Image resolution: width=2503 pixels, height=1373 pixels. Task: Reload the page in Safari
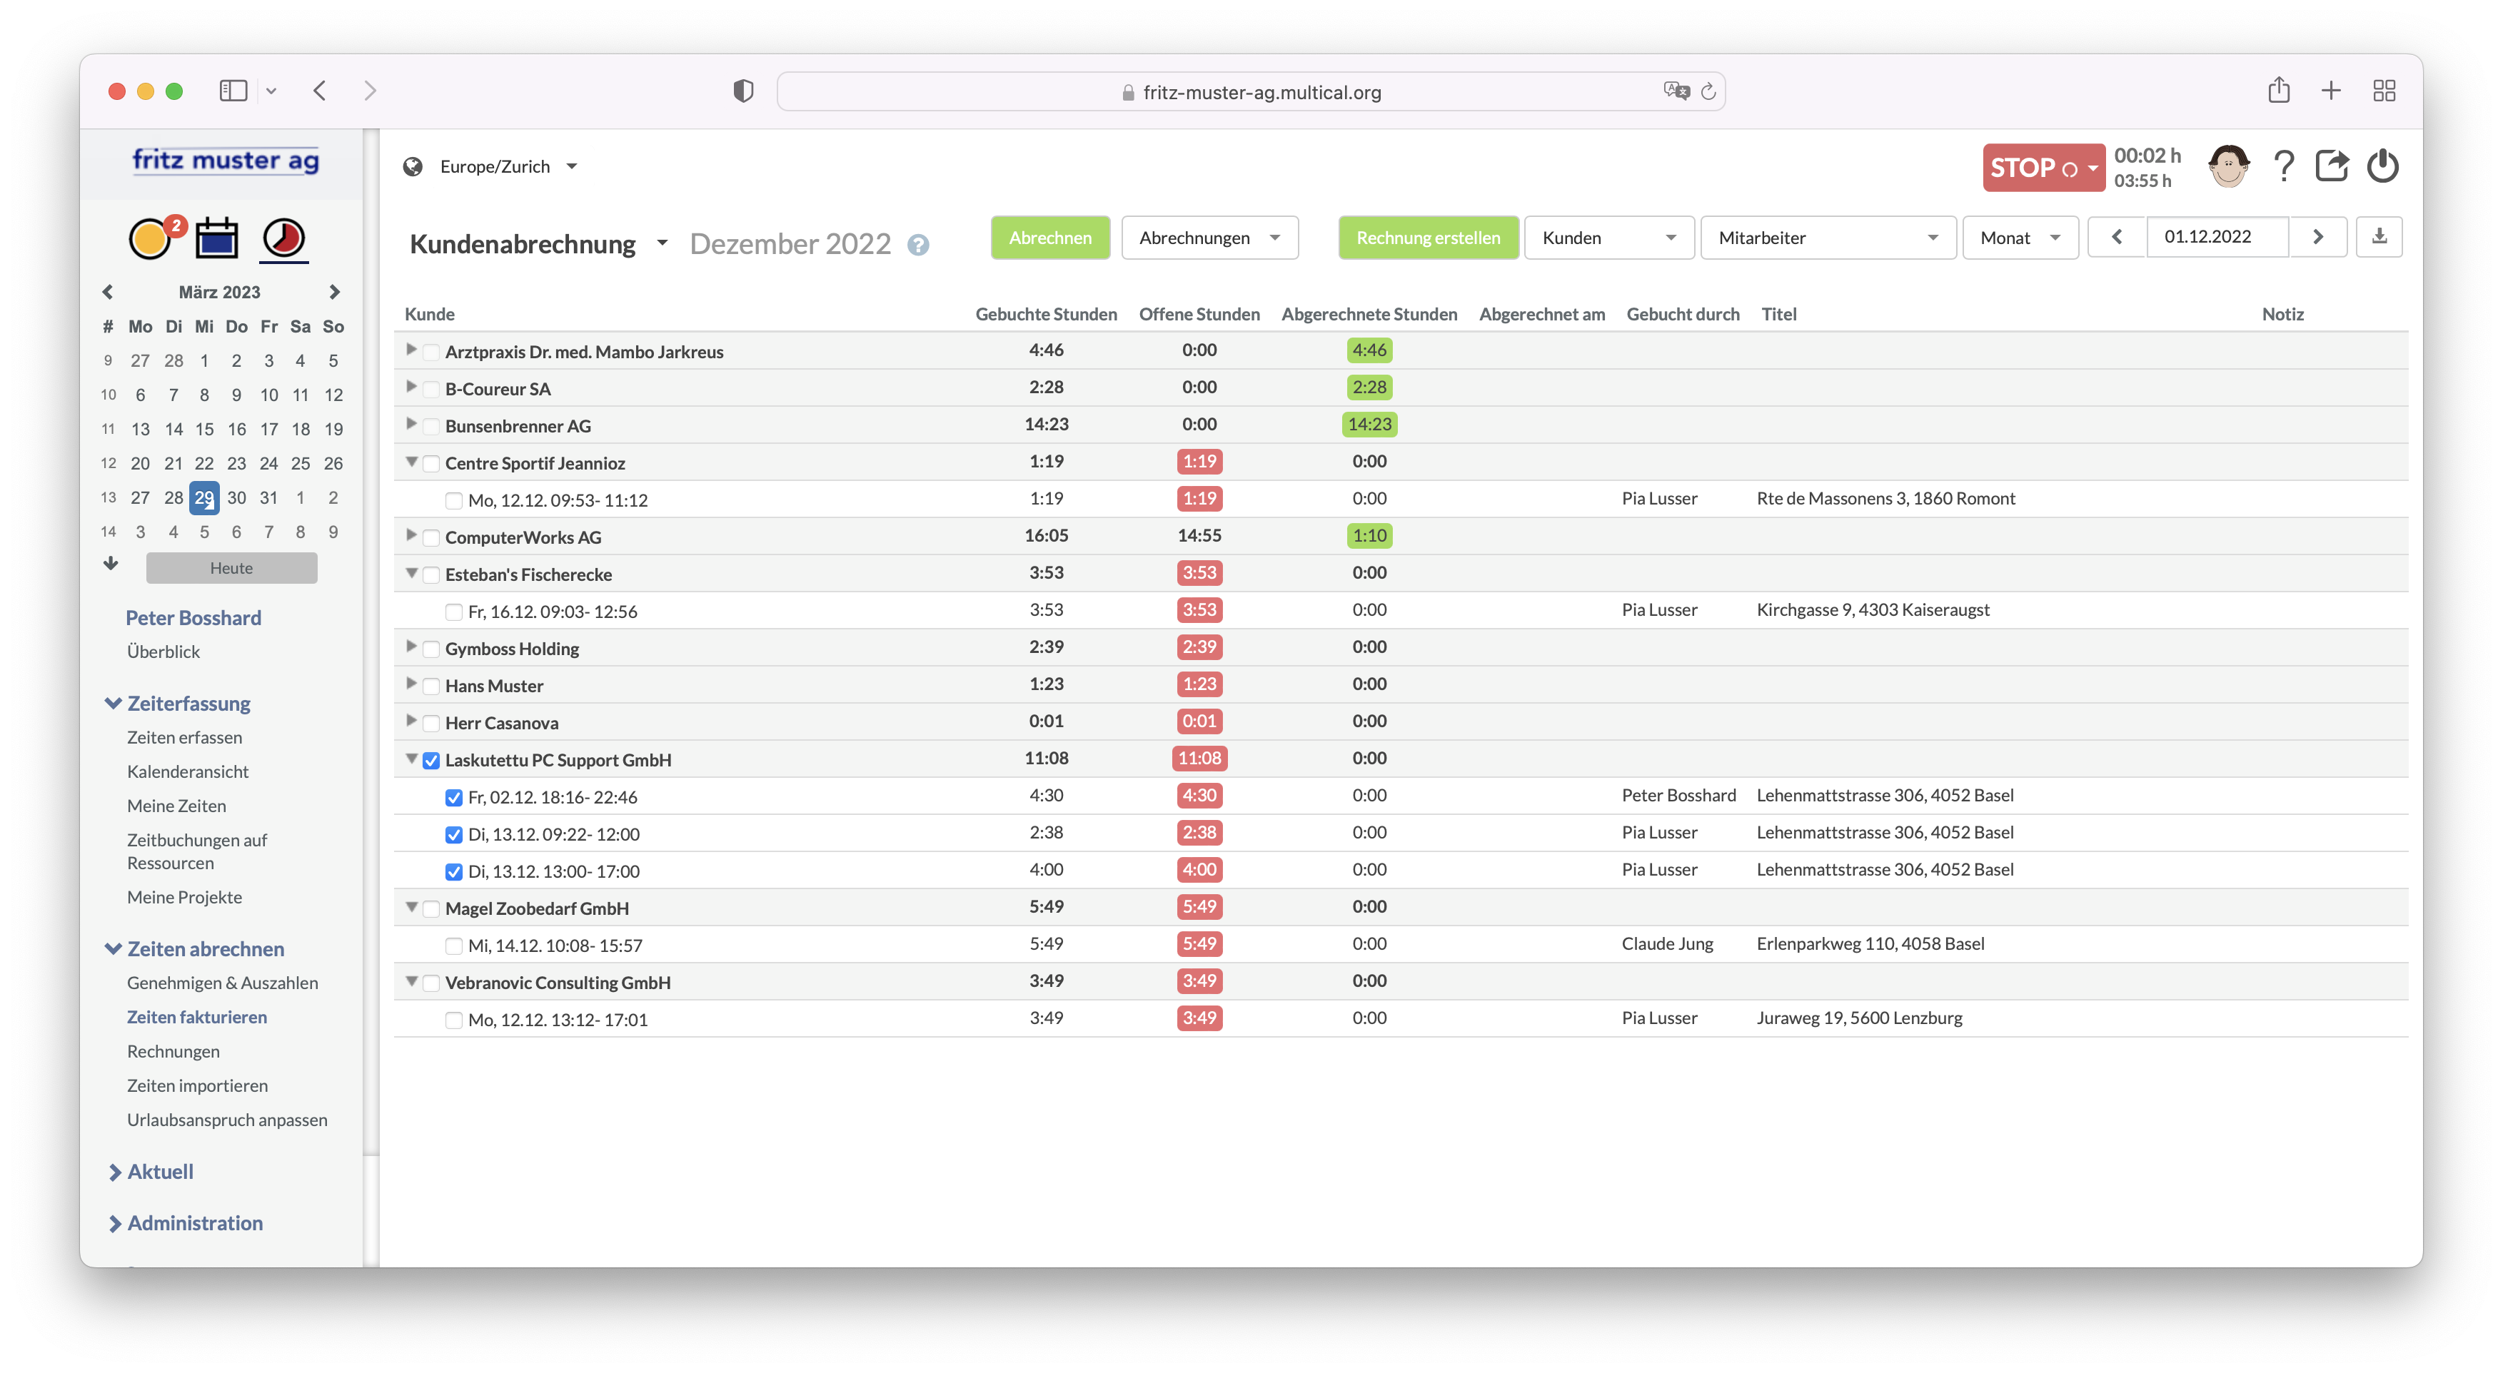click(x=1708, y=91)
